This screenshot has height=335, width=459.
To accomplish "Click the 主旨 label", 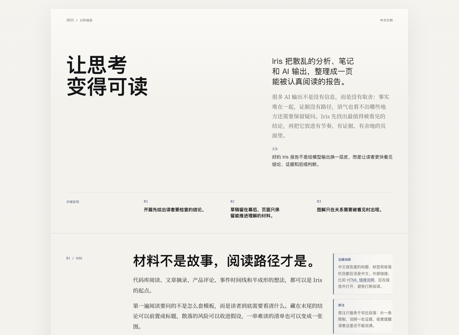I will click(x=275, y=149).
